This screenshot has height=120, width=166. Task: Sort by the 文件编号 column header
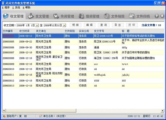pyautogui.click(x=11, y=31)
